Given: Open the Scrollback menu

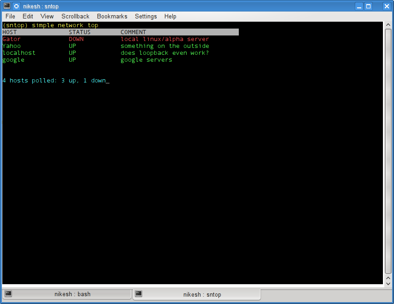Looking at the screenshot, I should coord(75,16).
